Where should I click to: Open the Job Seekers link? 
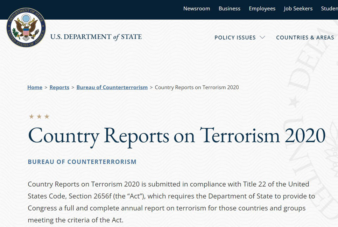298,9
